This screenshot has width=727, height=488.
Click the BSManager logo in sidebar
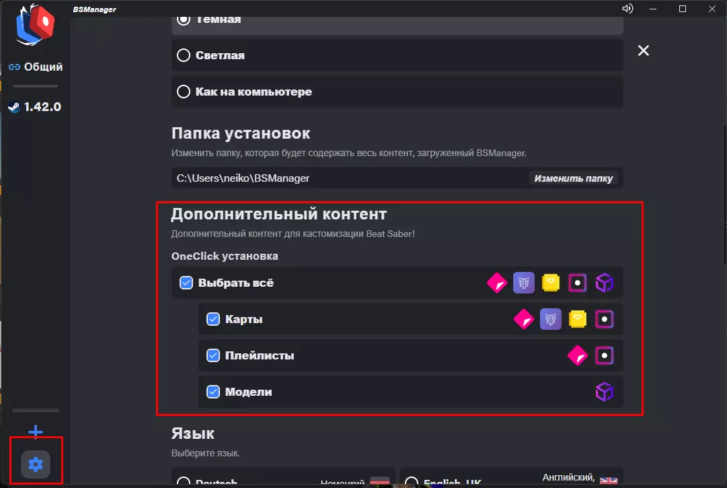pos(36,27)
